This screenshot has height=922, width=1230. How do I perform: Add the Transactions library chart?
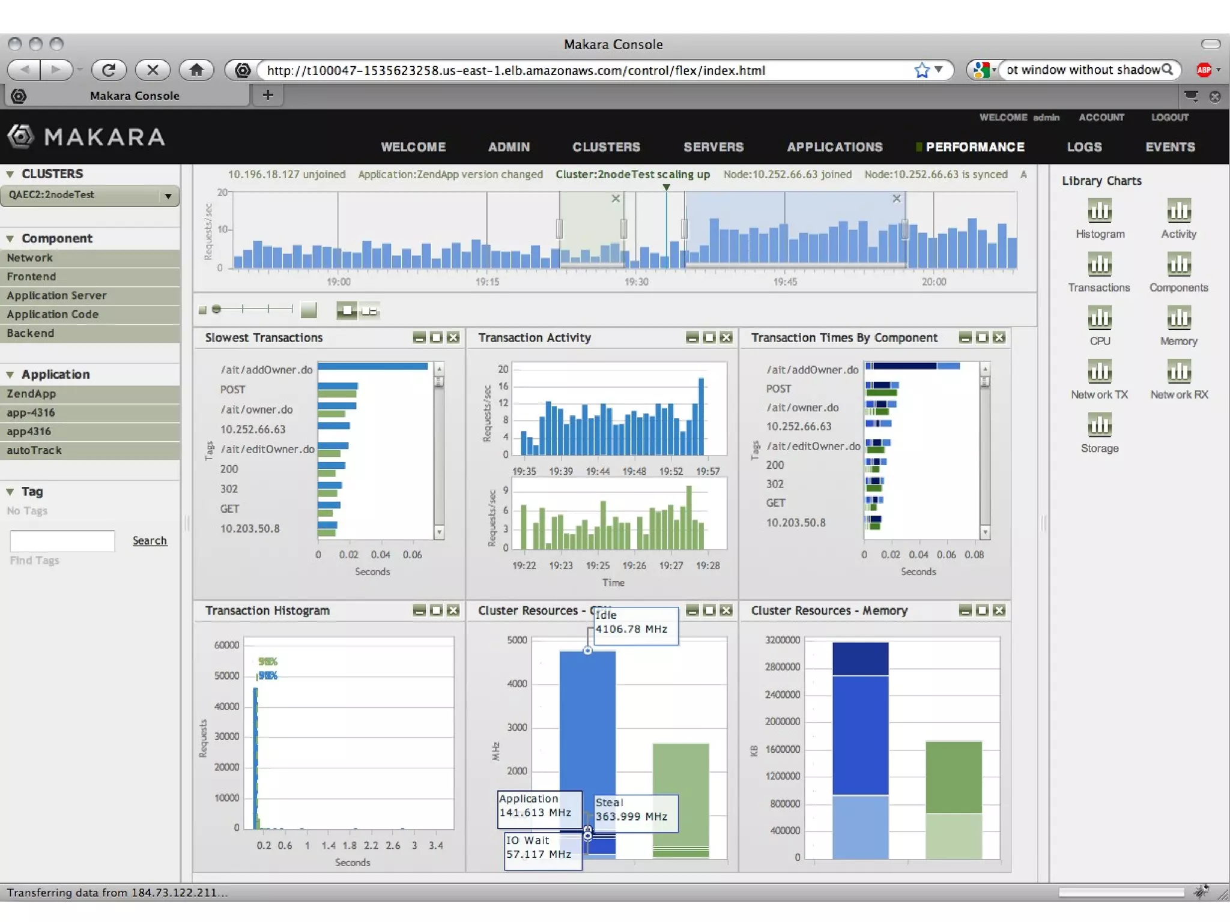click(x=1099, y=264)
